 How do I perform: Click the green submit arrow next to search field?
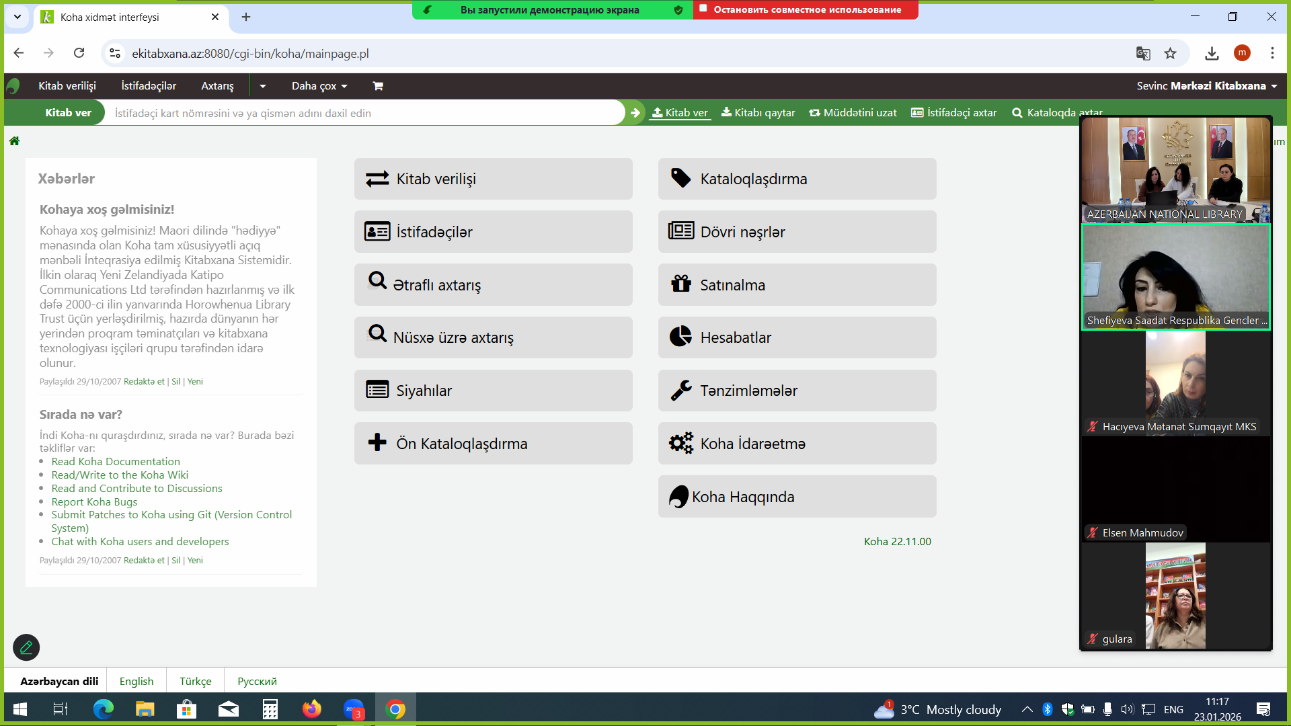635,113
